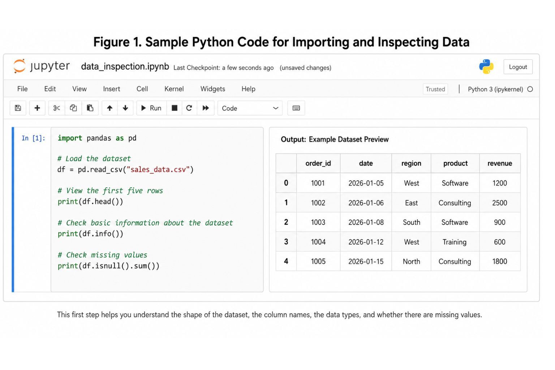Restart and run all fast-forward icon
Viewport: 555px width, 370px height.
tap(206, 108)
